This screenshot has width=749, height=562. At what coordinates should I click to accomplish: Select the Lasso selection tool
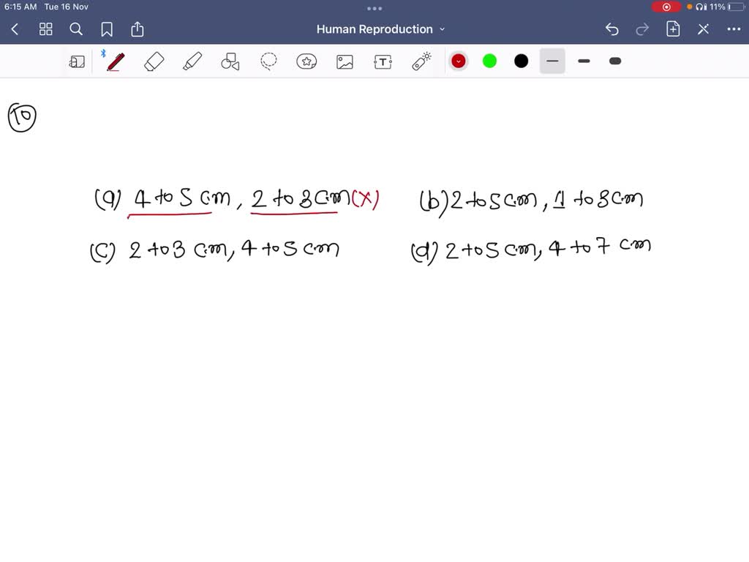click(268, 61)
